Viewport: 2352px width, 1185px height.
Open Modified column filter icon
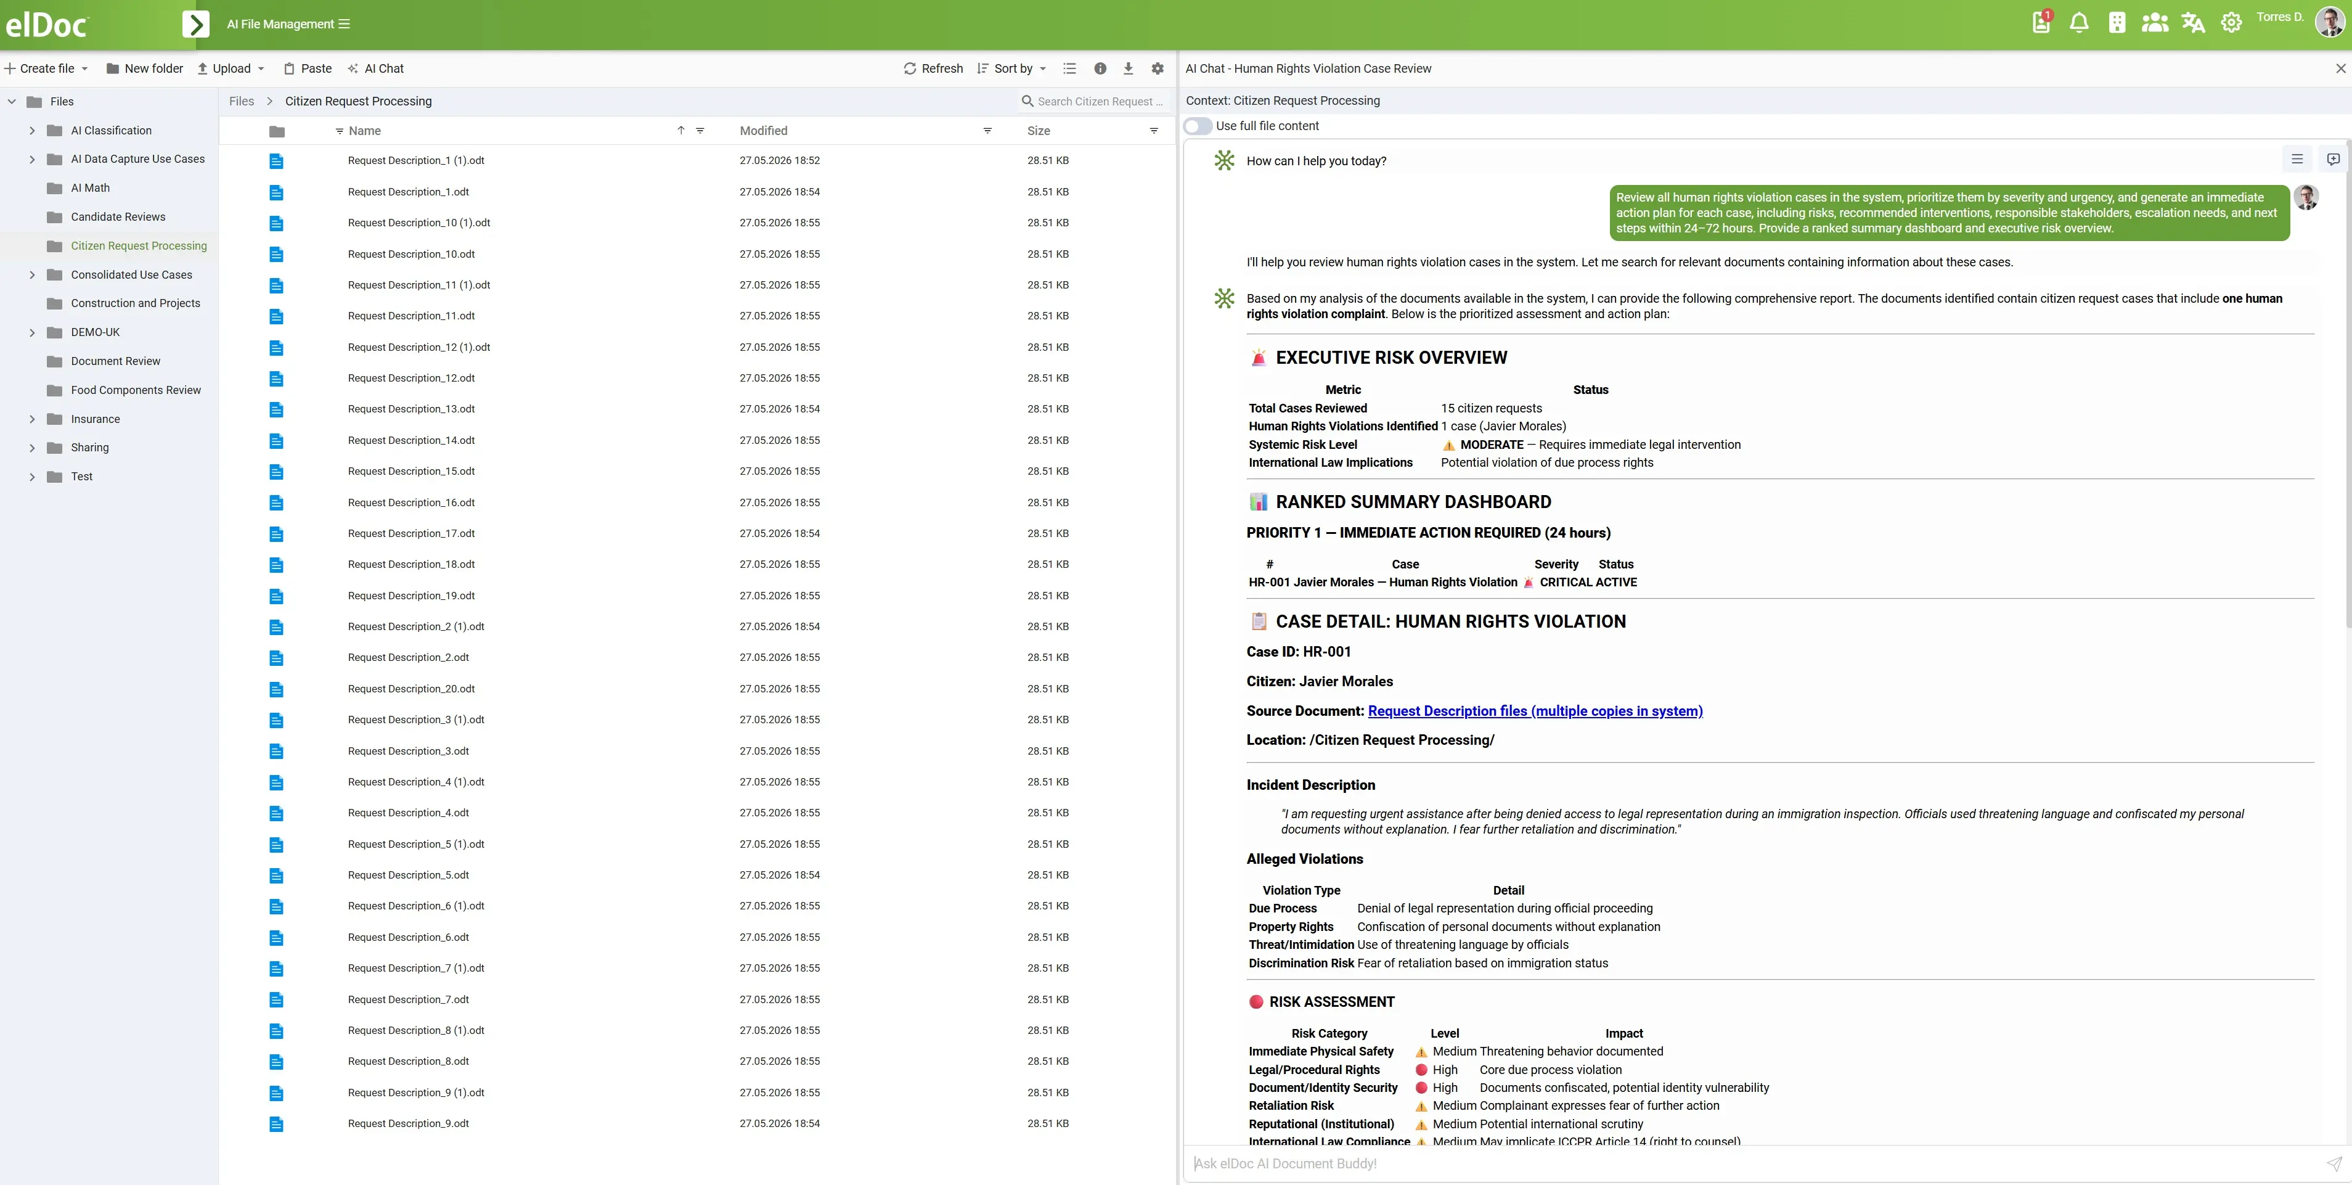pos(987,131)
